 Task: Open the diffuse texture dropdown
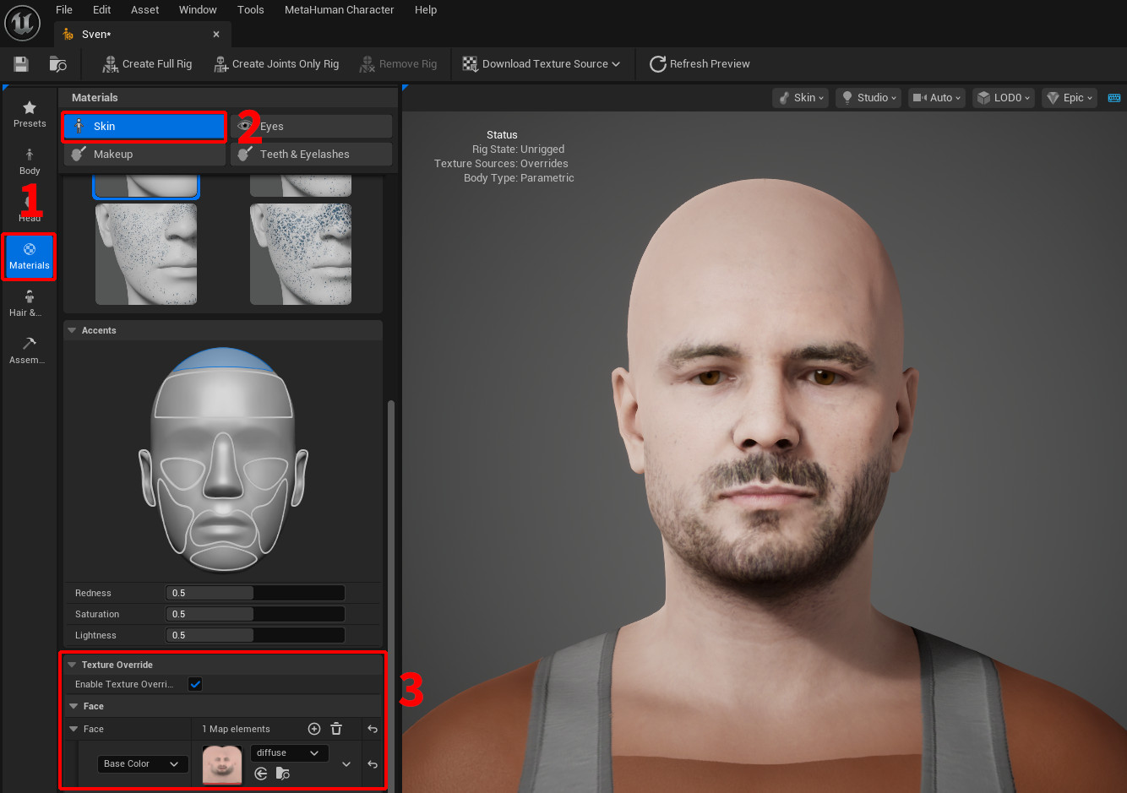click(x=289, y=753)
